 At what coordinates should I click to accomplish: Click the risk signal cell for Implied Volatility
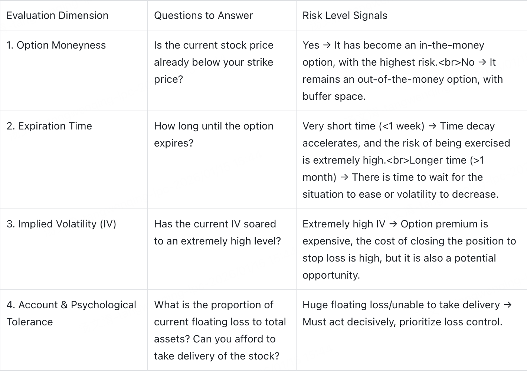[409, 250]
